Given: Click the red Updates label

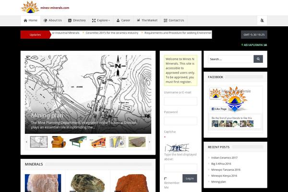Looking at the screenshot, I should [x=35, y=35].
